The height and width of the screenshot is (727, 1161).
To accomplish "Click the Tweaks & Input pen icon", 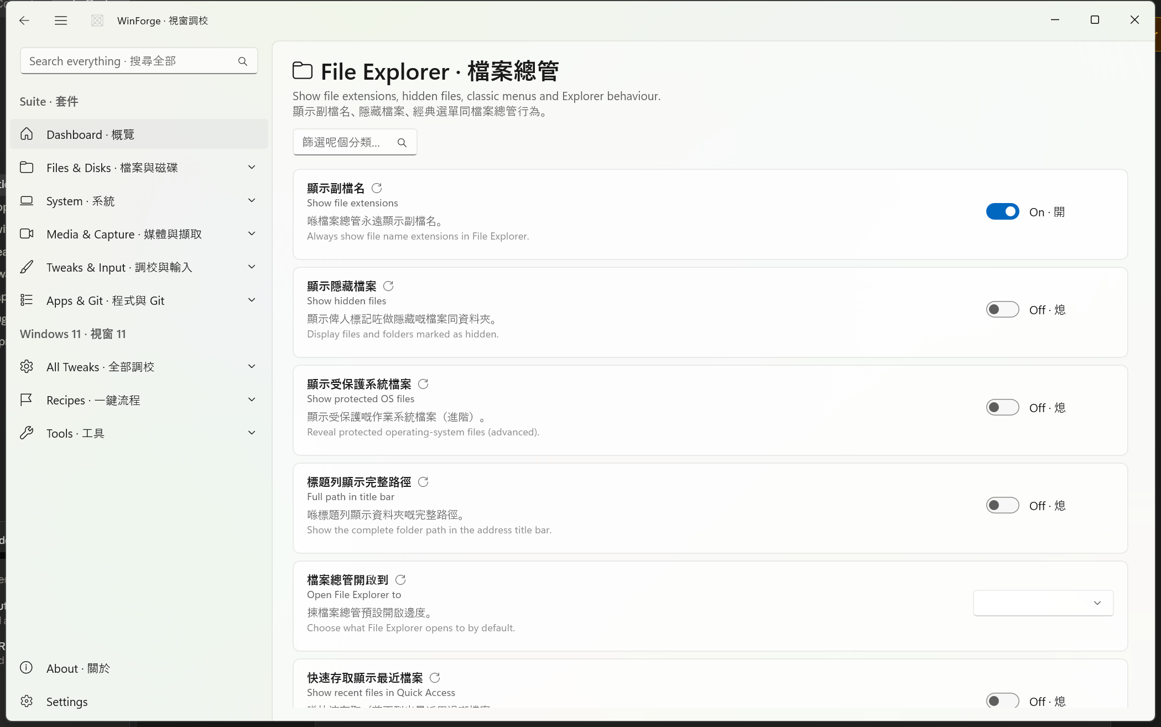I will (27, 267).
